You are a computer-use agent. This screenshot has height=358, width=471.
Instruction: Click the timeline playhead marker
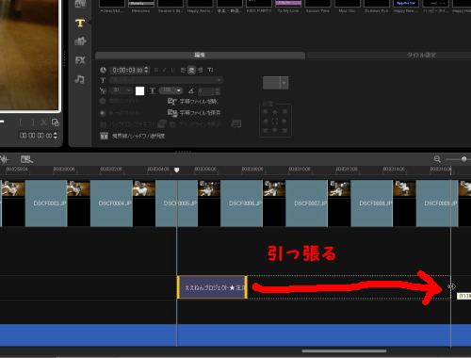[177, 170]
